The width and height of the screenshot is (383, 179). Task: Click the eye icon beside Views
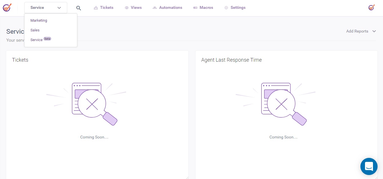tap(127, 8)
